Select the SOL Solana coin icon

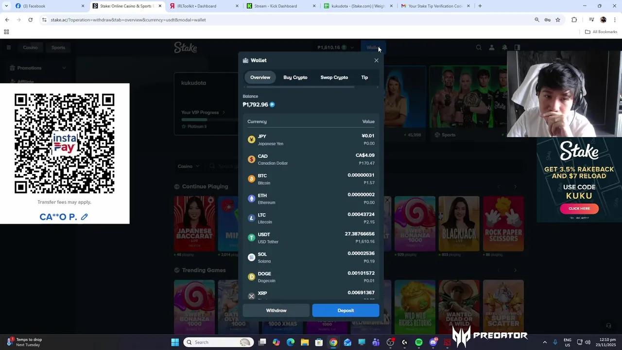(251, 257)
